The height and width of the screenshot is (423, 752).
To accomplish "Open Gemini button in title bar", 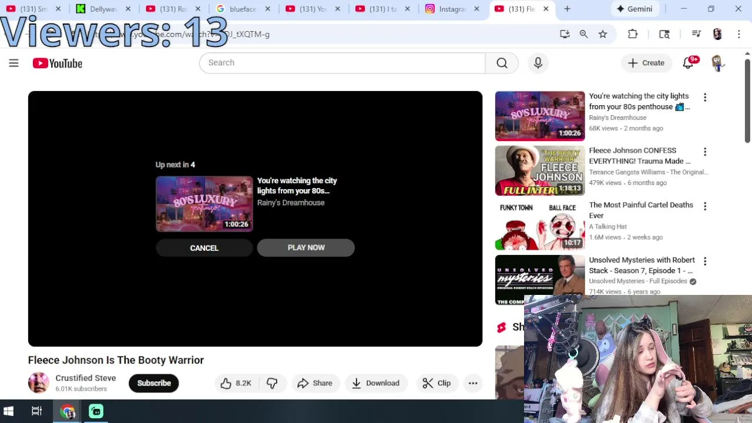I will click(x=634, y=9).
